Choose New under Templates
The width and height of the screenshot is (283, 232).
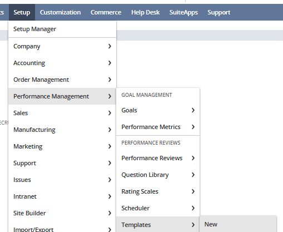click(x=238, y=224)
